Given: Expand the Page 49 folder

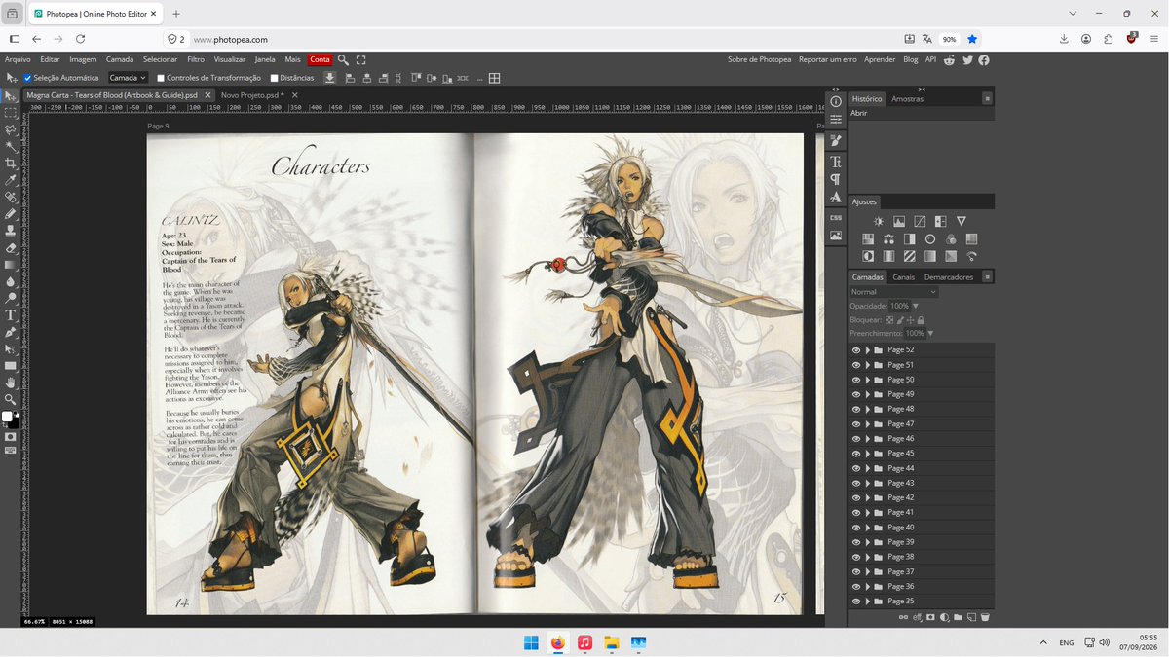Looking at the screenshot, I should (867, 394).
